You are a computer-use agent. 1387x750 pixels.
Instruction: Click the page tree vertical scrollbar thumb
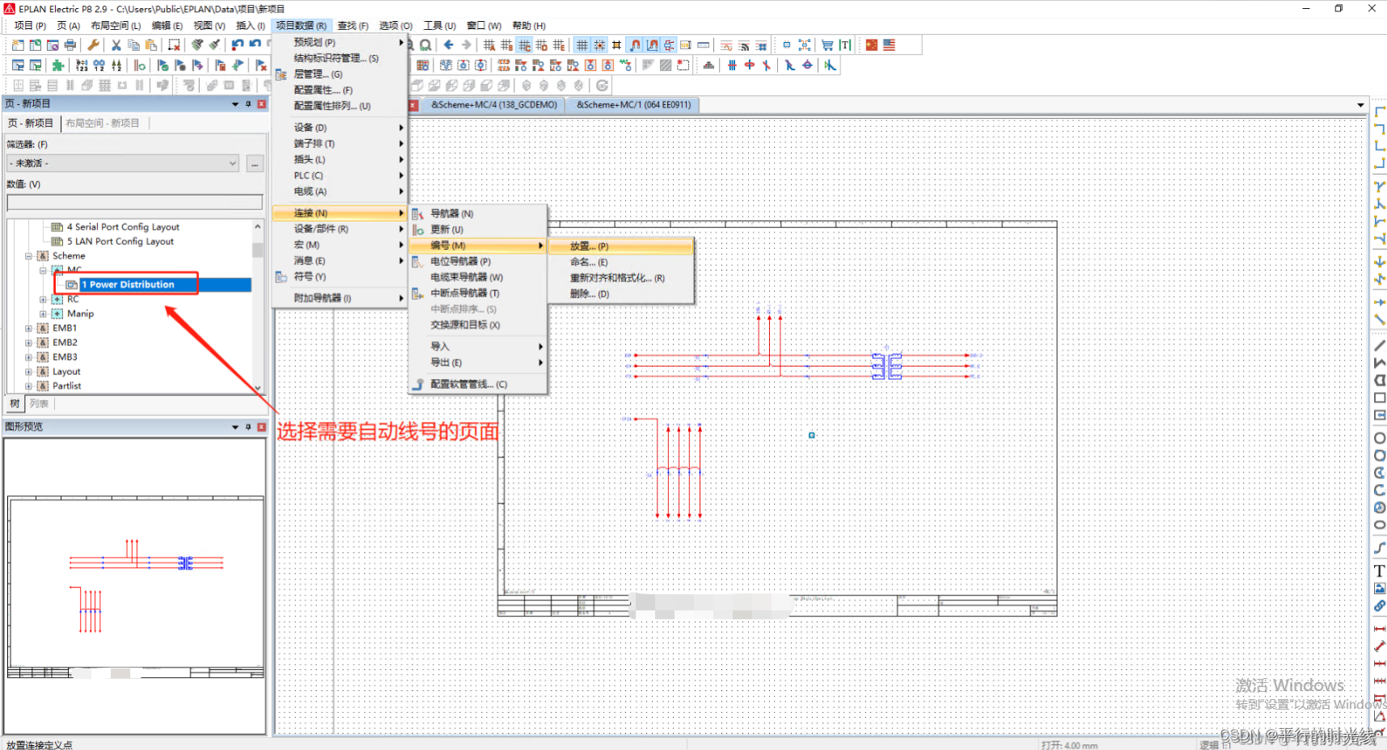point(258,251)
